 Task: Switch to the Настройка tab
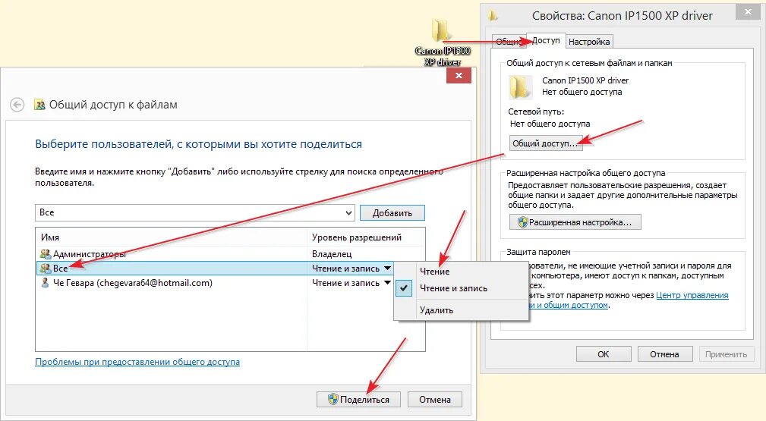click(589, 42)
